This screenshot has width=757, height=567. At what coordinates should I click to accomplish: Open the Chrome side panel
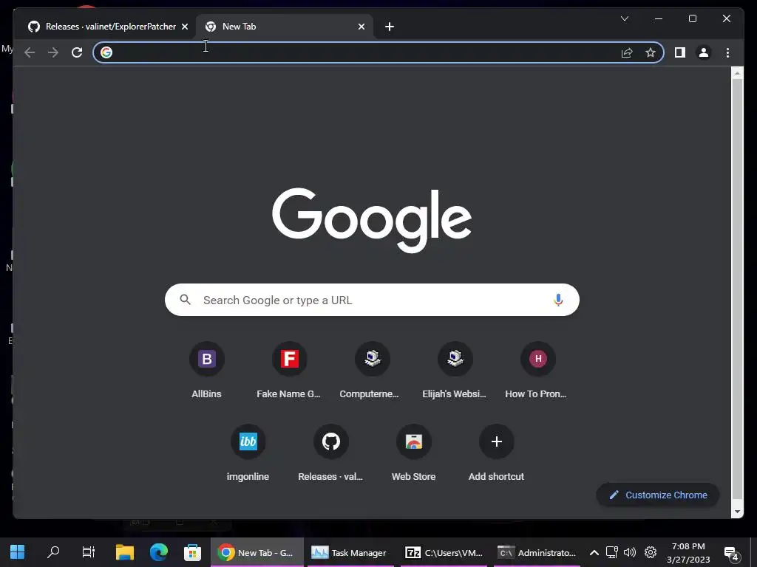[x=680, y=52]
